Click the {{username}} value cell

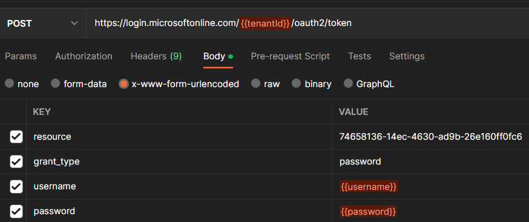[x=431, y=186]
